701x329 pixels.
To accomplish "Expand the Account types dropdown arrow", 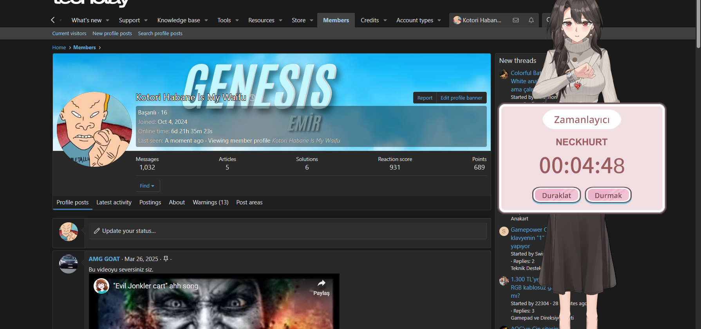I will click(x=439, y=20).
